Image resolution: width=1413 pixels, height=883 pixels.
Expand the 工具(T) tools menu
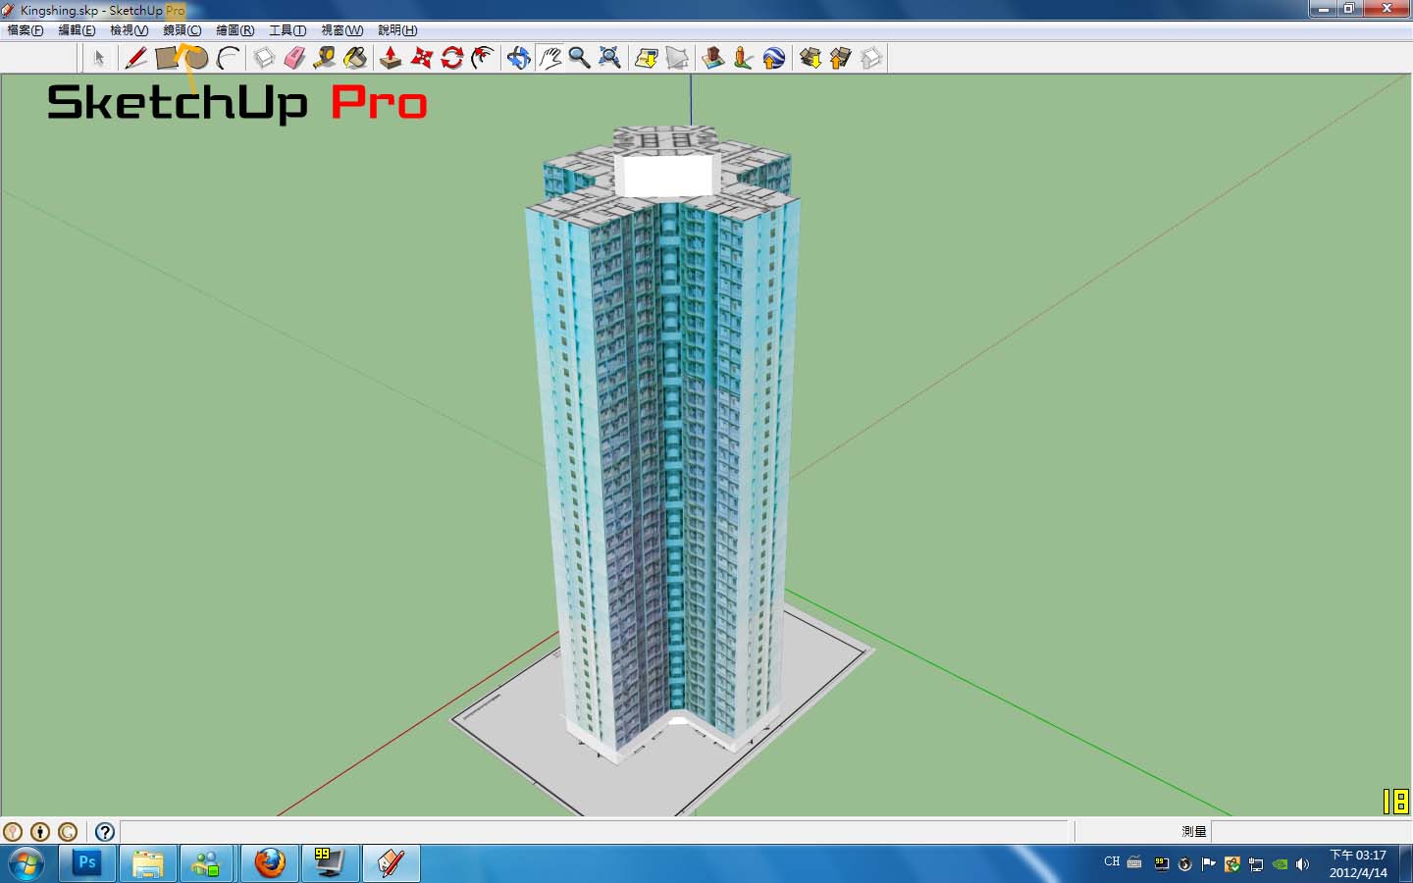pos(288,30)
